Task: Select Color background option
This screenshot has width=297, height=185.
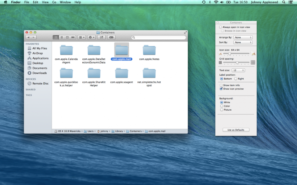Action: 222,106
